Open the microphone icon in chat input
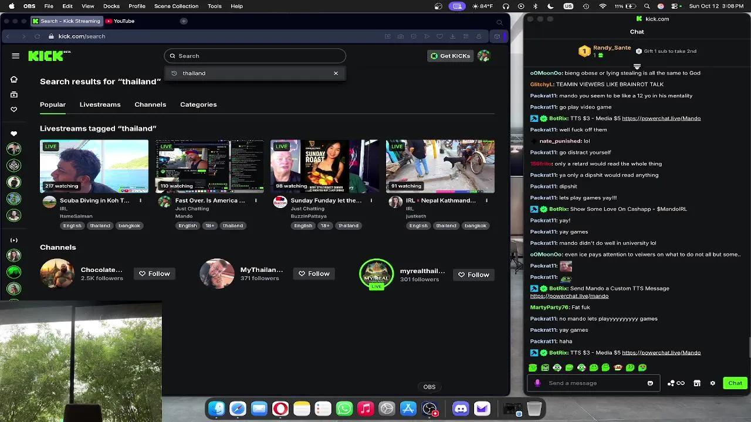The width and height of the screenshot is (751, 422). [537, 383]
